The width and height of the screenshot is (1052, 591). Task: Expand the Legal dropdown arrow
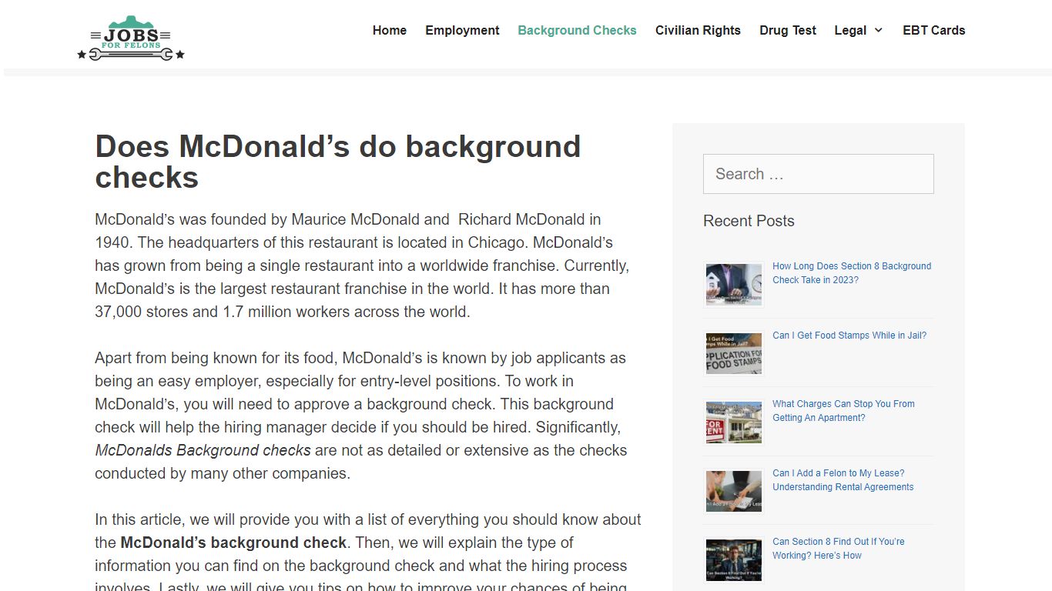(x=878, y=30)
